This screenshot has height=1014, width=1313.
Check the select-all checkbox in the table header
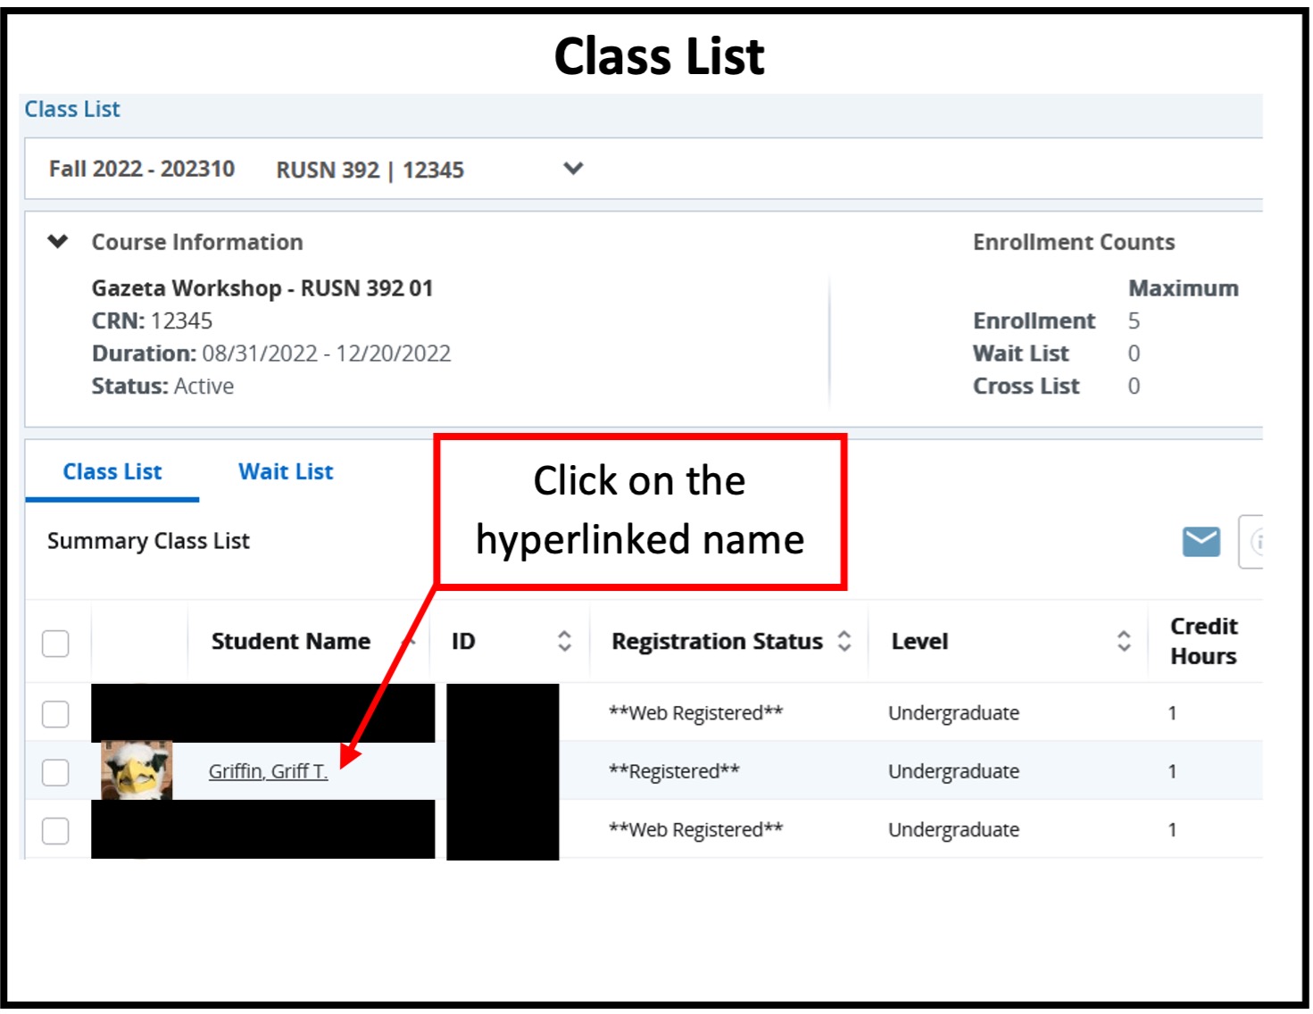coord(55,642)
